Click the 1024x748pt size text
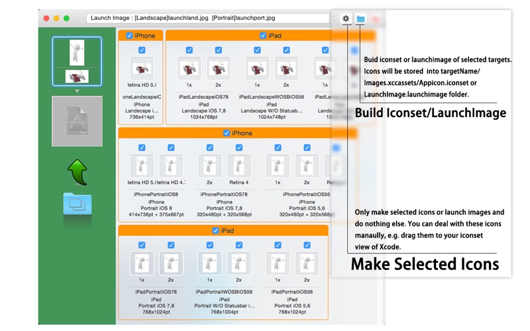Image resolution: width=530 pixels, height=331 pixels. pos(272,117)
